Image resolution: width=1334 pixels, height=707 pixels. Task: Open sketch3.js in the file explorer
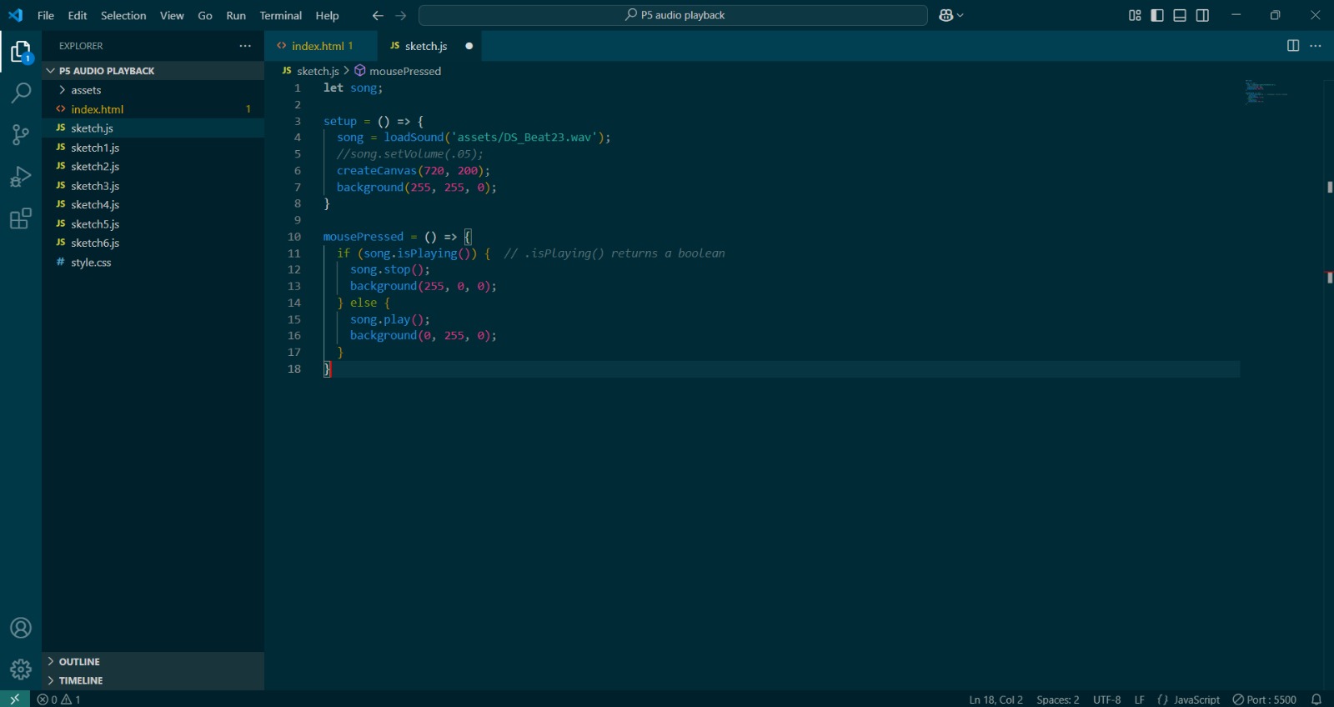(153, 186)
